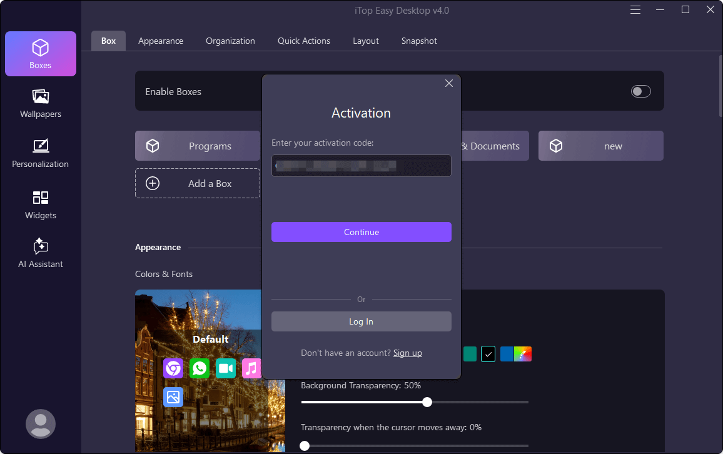Screen dimensions: 723x454
Task: Toggle the Enable Boxes switch
Action: pos(640,92)
